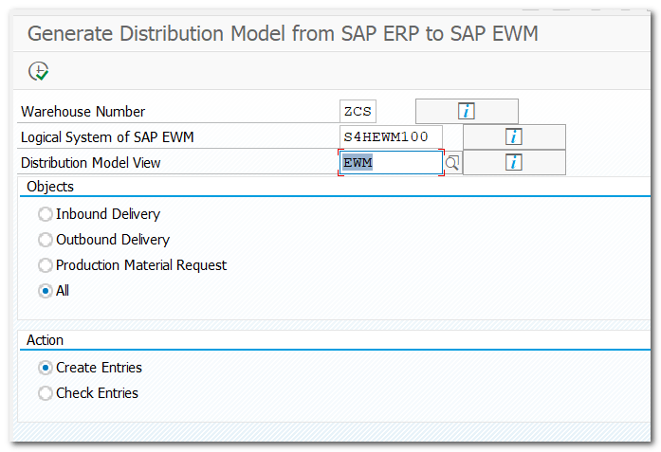Open info button beside Logical System field

(x=514, y=136)
